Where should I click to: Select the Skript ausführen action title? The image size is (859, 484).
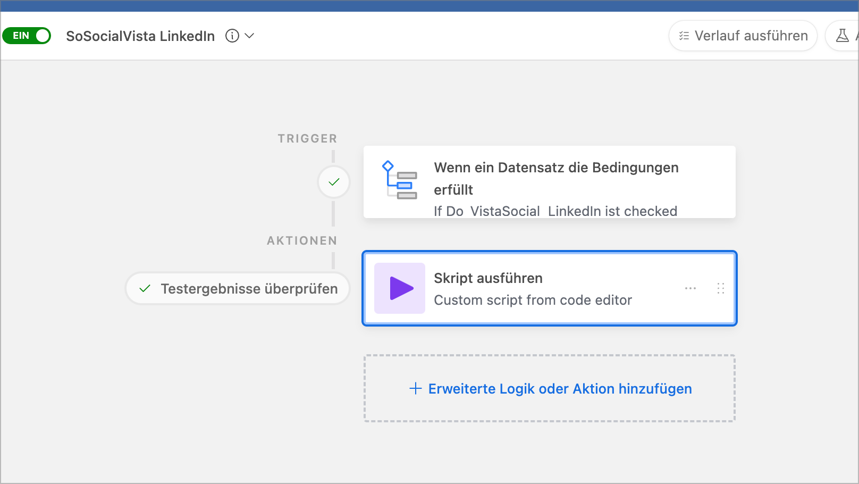tap(488, 278)
